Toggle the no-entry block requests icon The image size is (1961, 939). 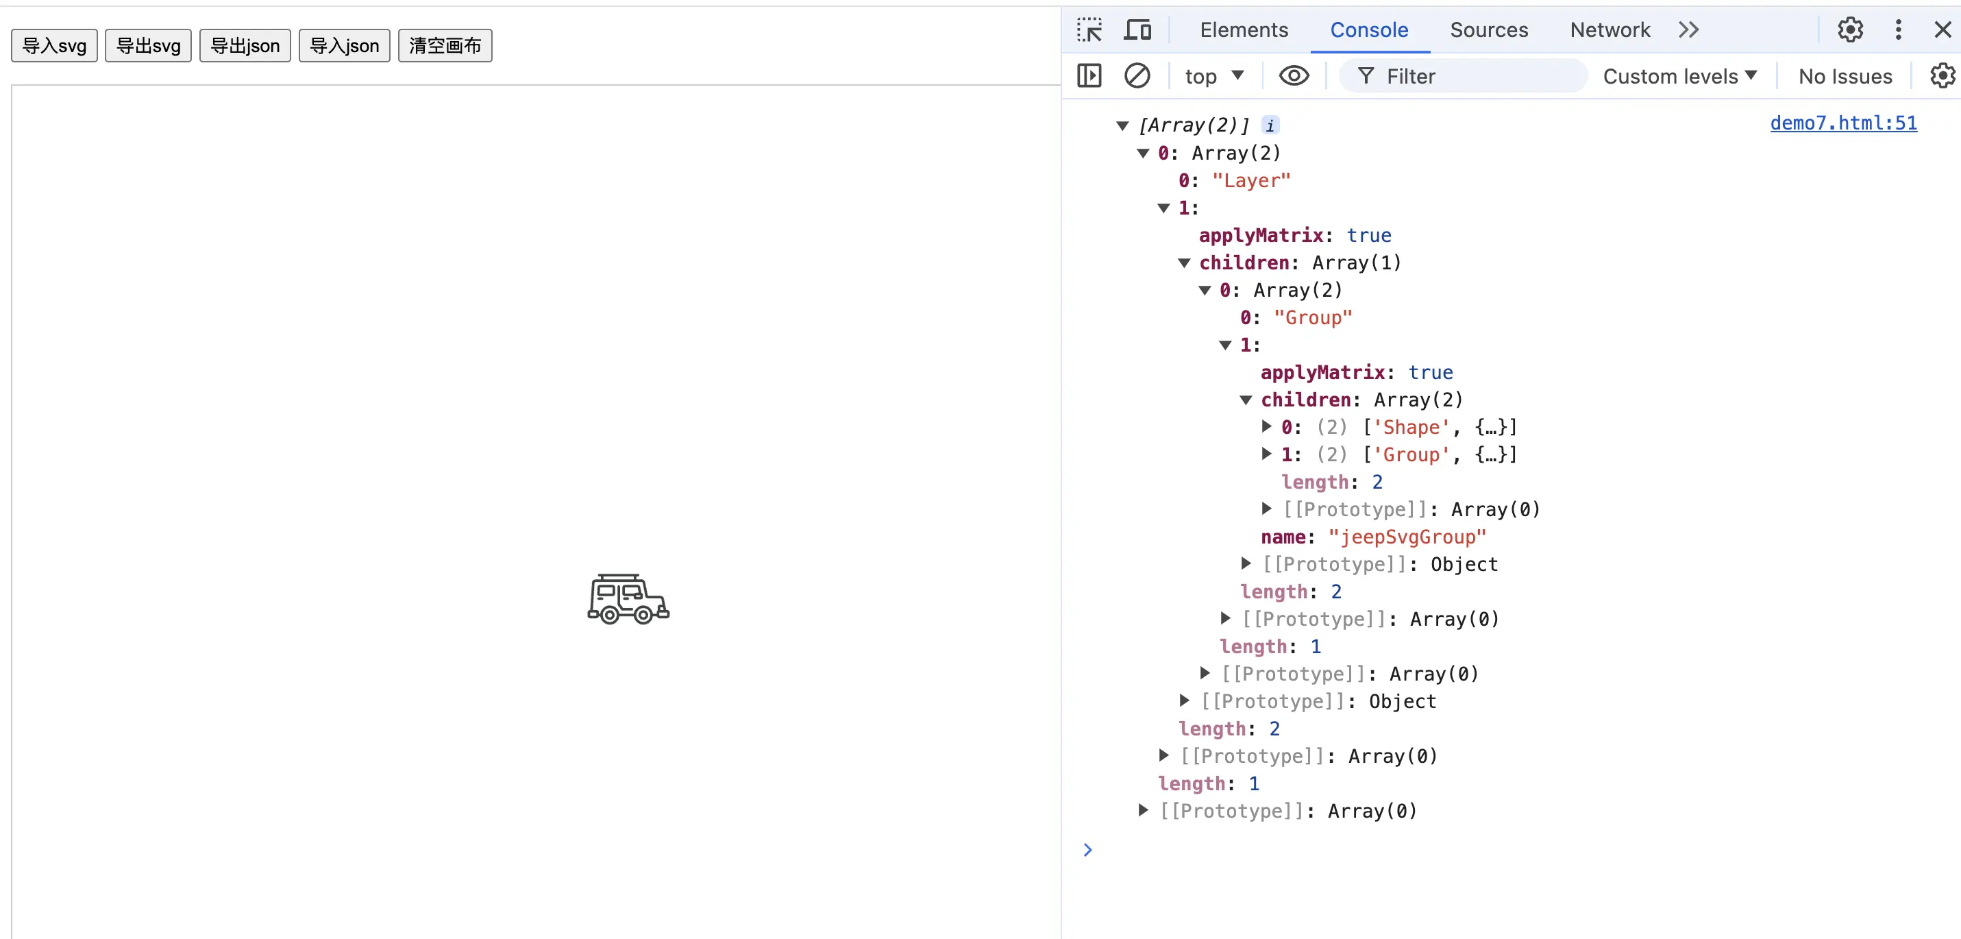pyautogui.click(x=1135, y=77)
